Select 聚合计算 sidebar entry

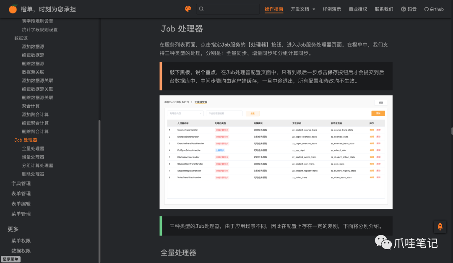click(31, 106)
